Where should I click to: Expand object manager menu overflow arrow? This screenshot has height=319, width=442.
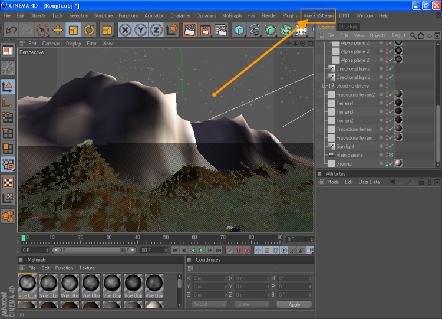(405, 35)
